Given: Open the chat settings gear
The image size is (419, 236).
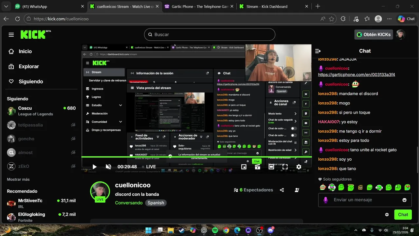Looking at the screenshot, I should click(x=387, y=215).
